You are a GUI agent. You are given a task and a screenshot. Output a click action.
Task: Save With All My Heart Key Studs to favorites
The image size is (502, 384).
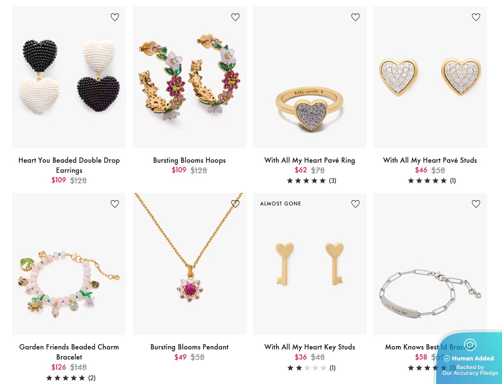coord(355,204)
